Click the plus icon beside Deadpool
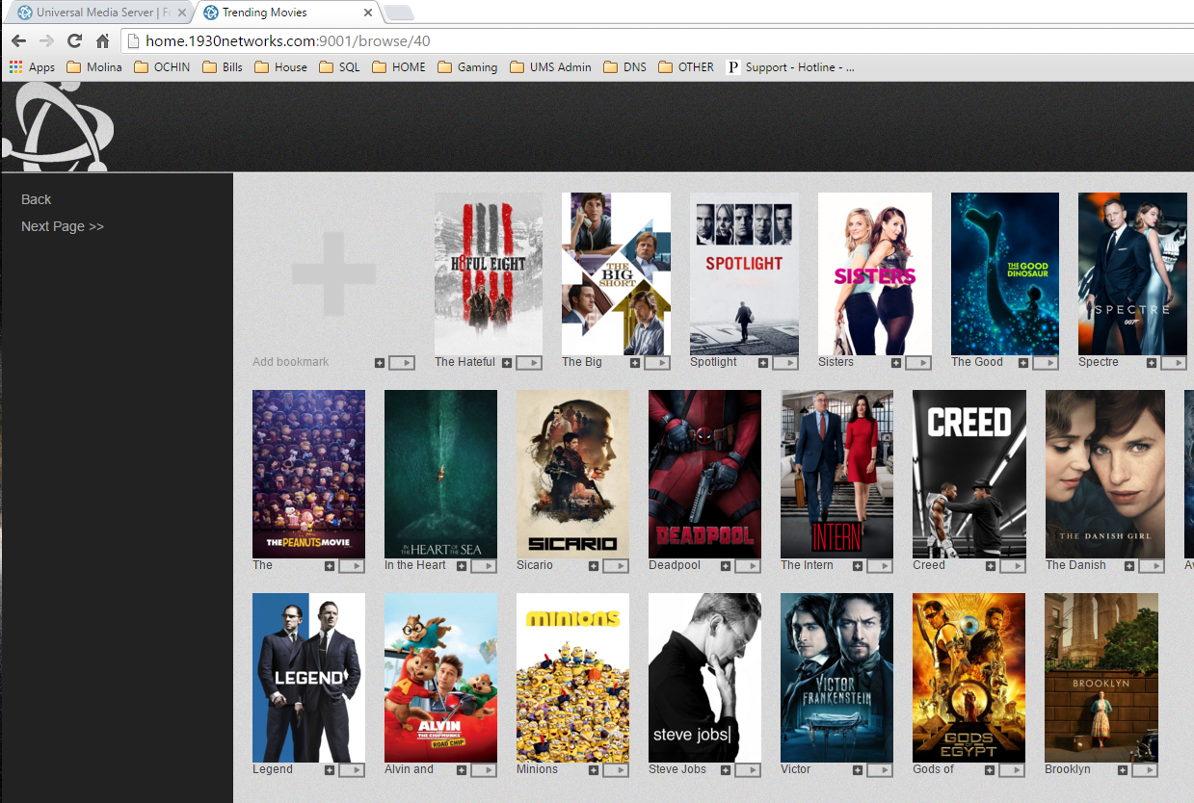Screen dimensions: 1194x803 coord(726,566)
